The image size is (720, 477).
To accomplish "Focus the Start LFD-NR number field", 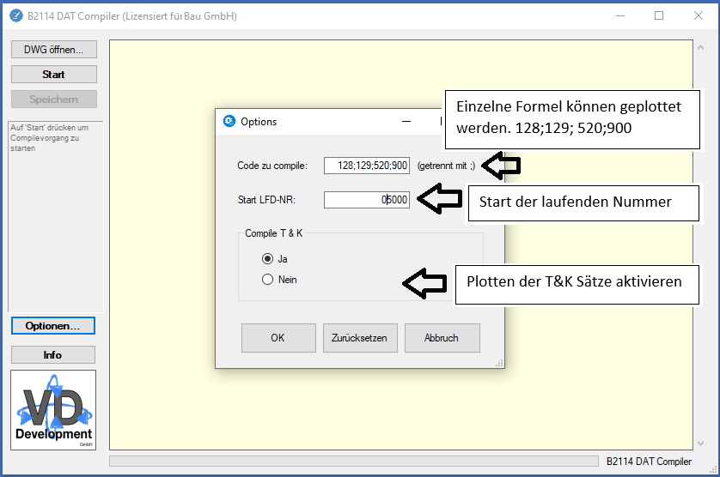I will point(367,200).
